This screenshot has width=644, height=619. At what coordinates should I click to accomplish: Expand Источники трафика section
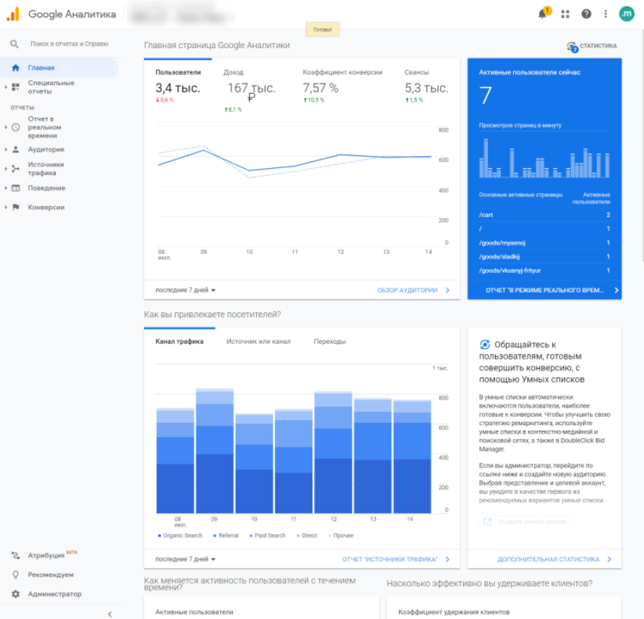(x=6, y=169)
